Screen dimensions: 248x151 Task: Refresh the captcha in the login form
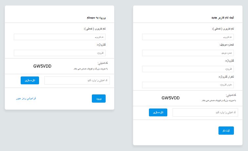(30, 80)
